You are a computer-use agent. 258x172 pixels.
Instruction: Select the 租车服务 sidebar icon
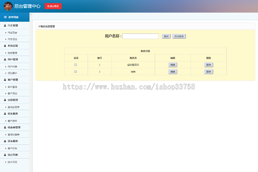pos(5,114)
